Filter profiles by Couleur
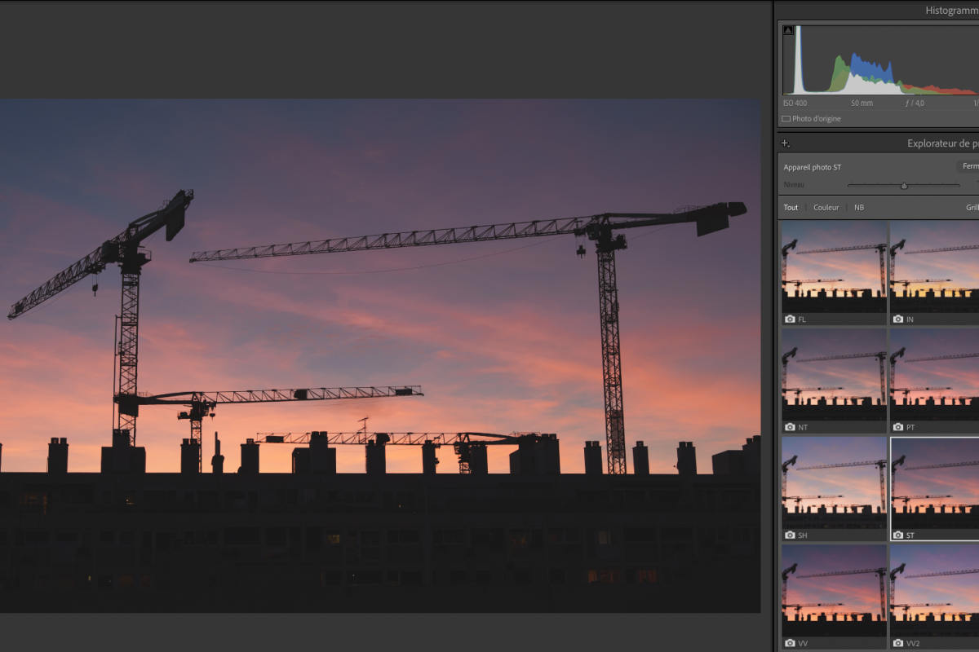Viewport: 979px width, 652px height. pyautogui.click(x=826, y=208)
